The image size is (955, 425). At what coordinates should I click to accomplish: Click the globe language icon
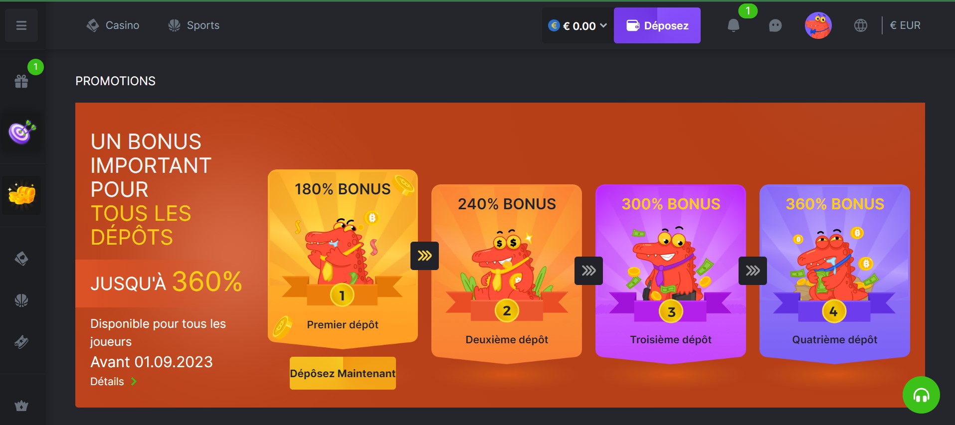coord(860,25)
